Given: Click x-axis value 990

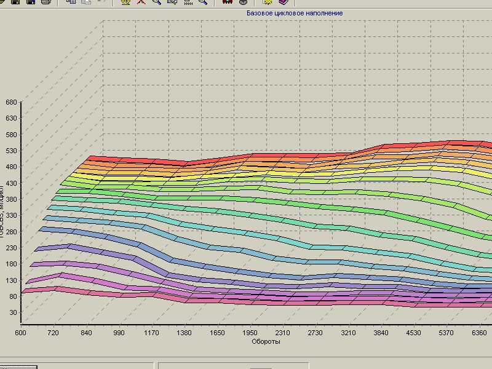Looking at the screenshot, I should pos(119,333).
